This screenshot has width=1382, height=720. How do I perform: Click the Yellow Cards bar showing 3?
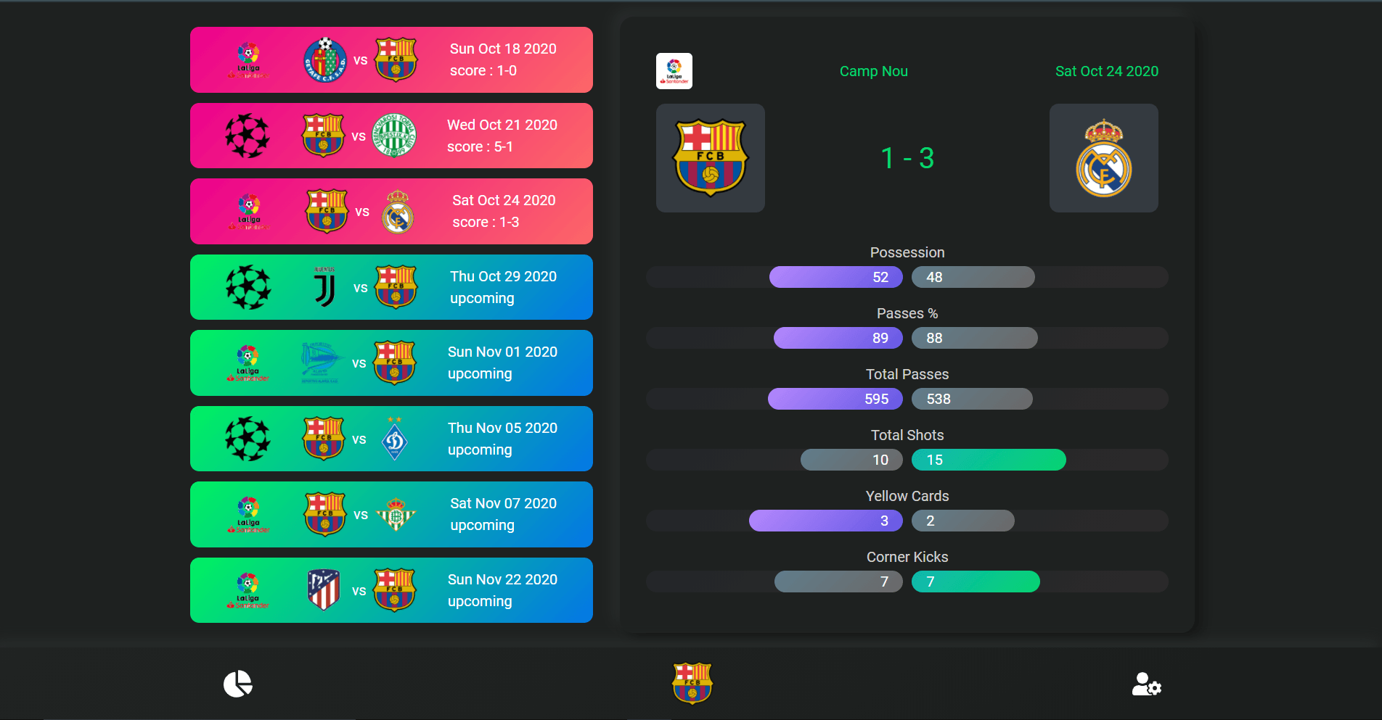click(826, 521)
